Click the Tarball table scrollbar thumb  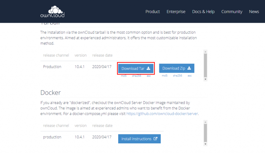tap(205, 65)
